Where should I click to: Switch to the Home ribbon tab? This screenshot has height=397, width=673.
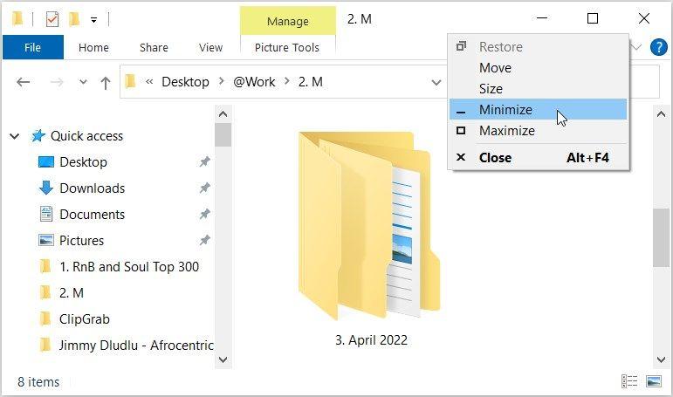[93, 47]
